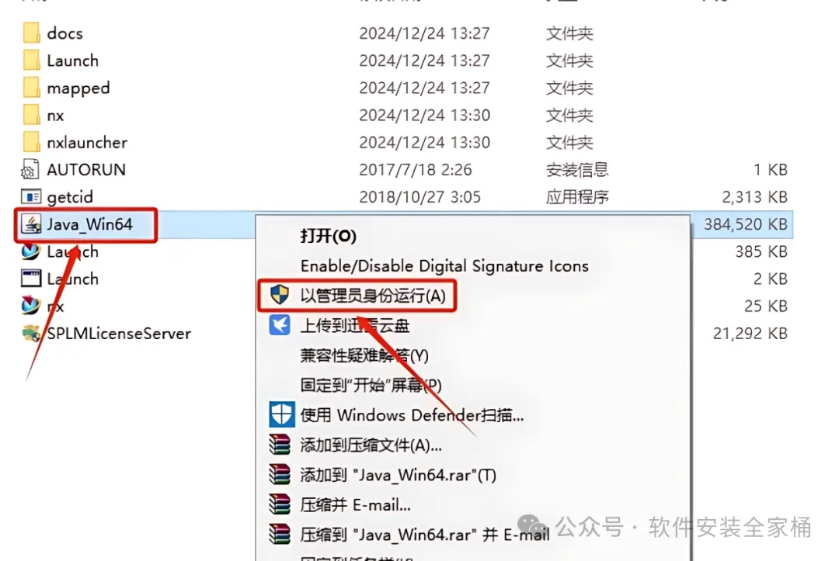839x561 pixels.
Task: Click the nx application icon with 25 KB size
Action: coord(30,306)
